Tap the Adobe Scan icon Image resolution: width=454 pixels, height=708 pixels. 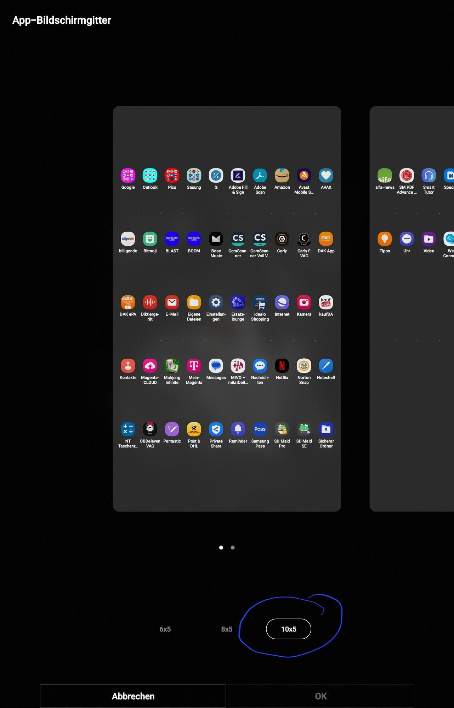(x=260, y=176)
